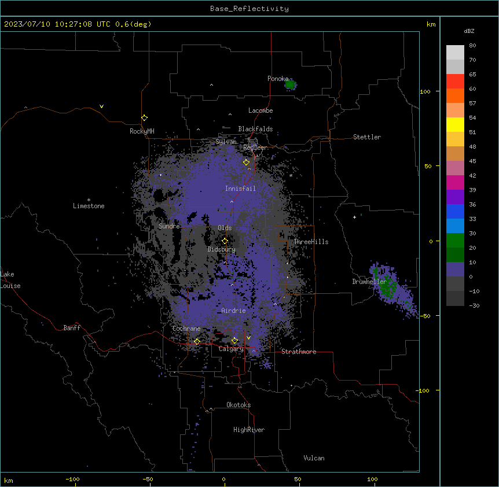
Task: Click the Drumheller label
Action: (369, 282)
